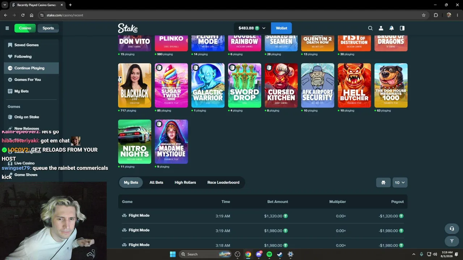This screenshot has width=463, height=260.
Task: Open the balance currency dropdown
Action: click(x=252, y=28)
